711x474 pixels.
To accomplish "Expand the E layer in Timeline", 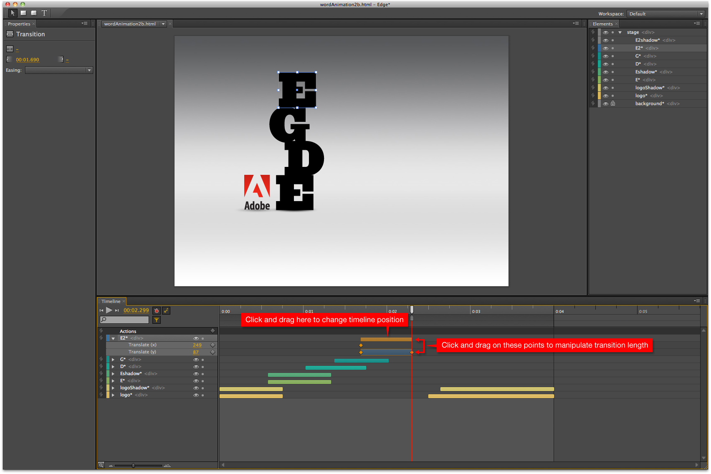I will (113, 381).
